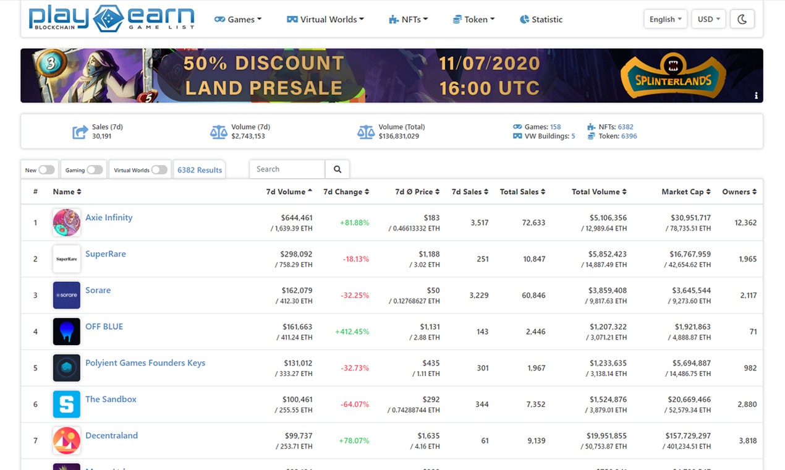Screen dimensions: 785x470
Task: Sort table by 7d Sales column
Action: click(x=470, y=192)
